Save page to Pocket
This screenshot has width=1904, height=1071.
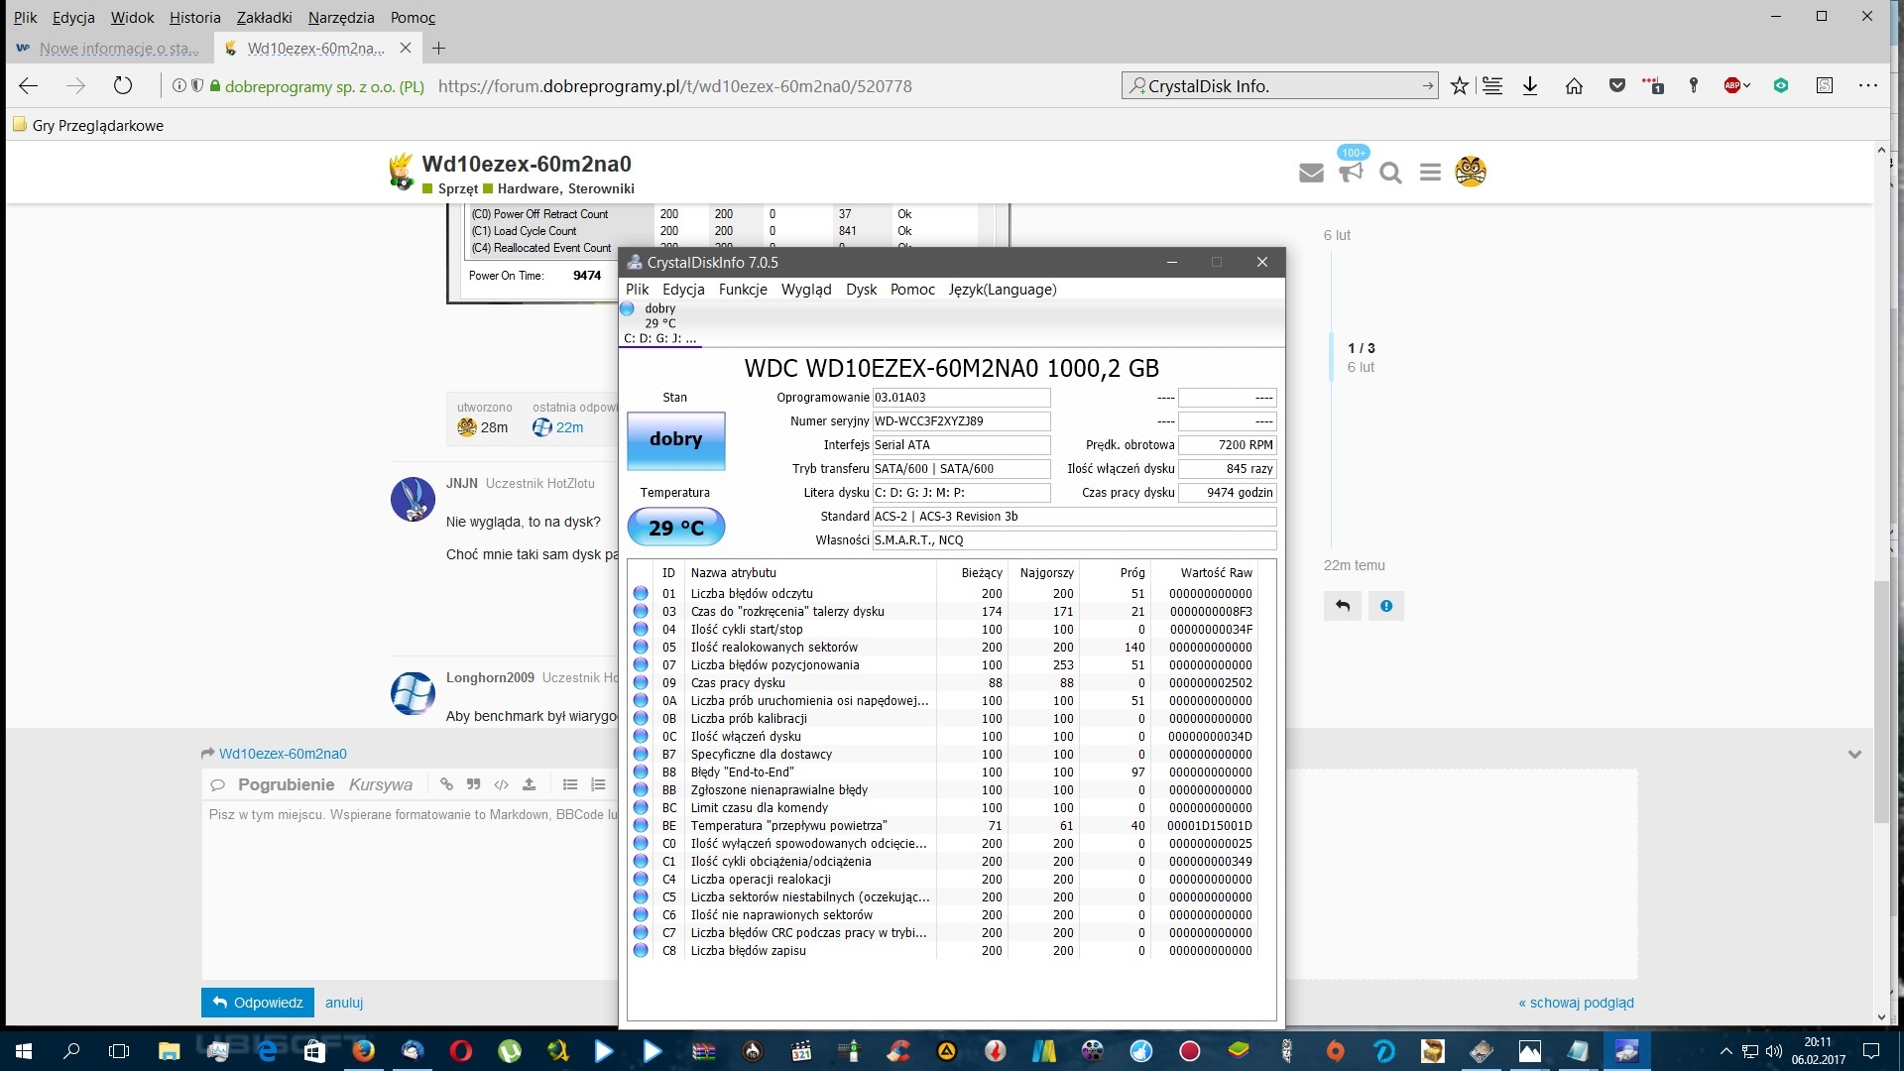tap(1616, 86)
